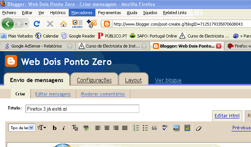Open the Editar mensagens link
251x147 pixels.
pyautogui.click(x=53, y=94)
